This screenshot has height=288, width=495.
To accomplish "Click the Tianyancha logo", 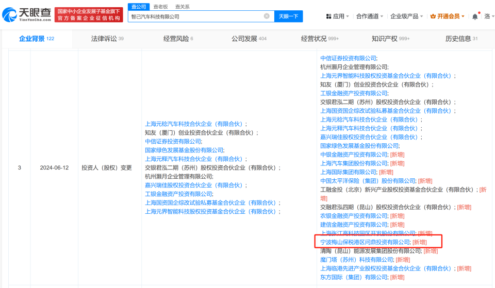I will coord(26,14).
